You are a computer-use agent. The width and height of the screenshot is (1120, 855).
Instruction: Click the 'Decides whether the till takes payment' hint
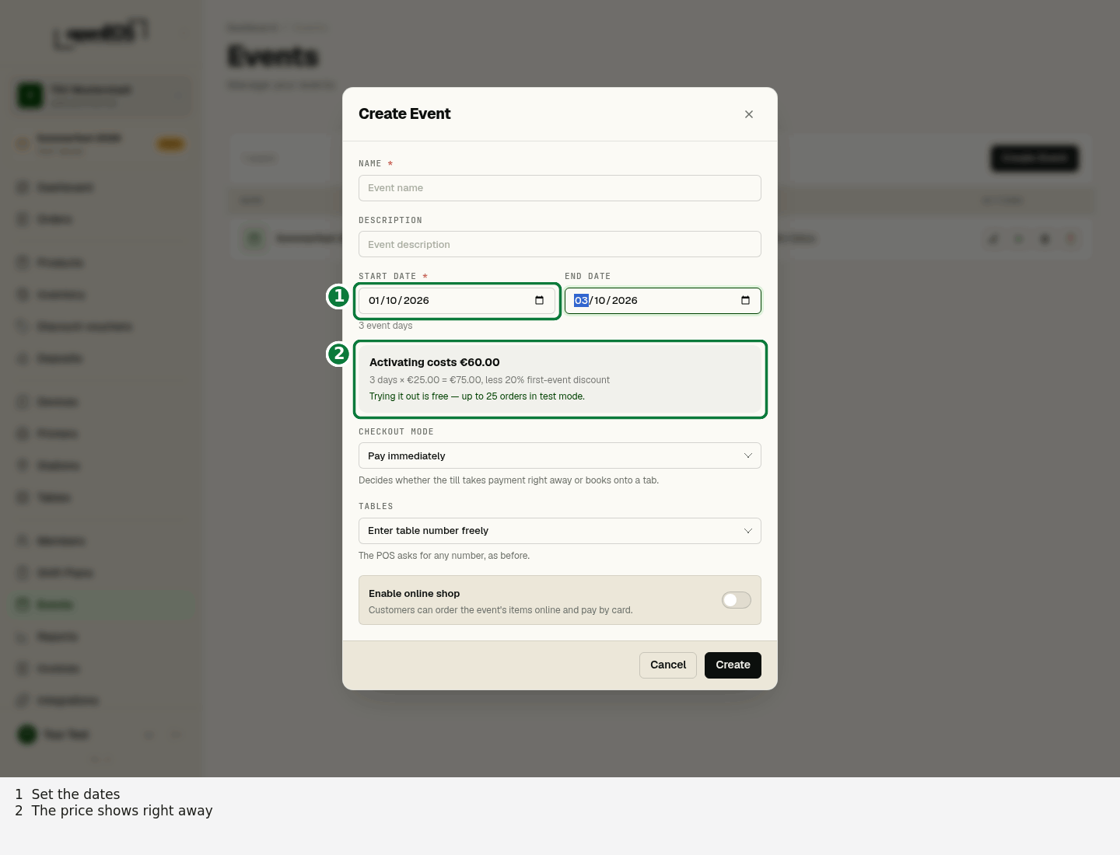(509, 480)
